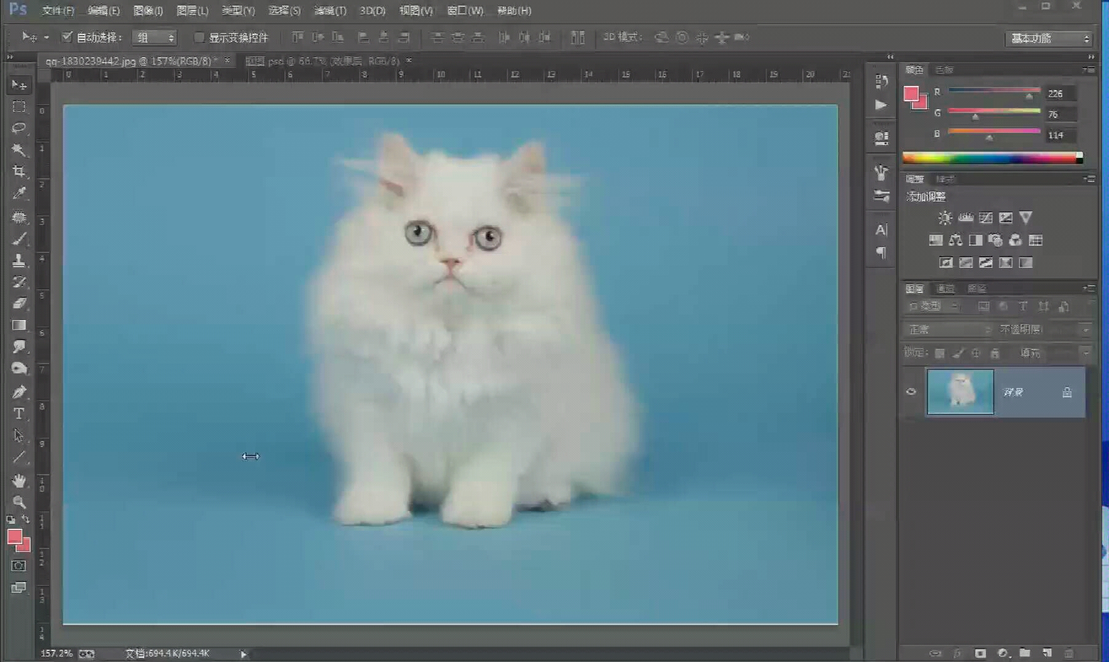Viewport: 1109px width, 662px height.
Task: Select the Zoom tool
Action: pyautogui.click(x=19, y=502)
